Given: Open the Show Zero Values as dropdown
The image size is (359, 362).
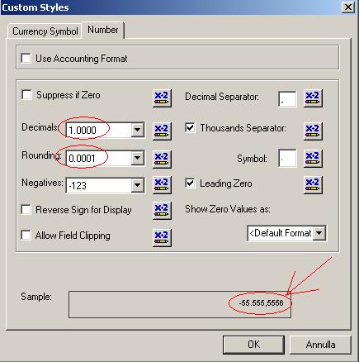Looking at the screenshot, I should [x=319, y=233].
